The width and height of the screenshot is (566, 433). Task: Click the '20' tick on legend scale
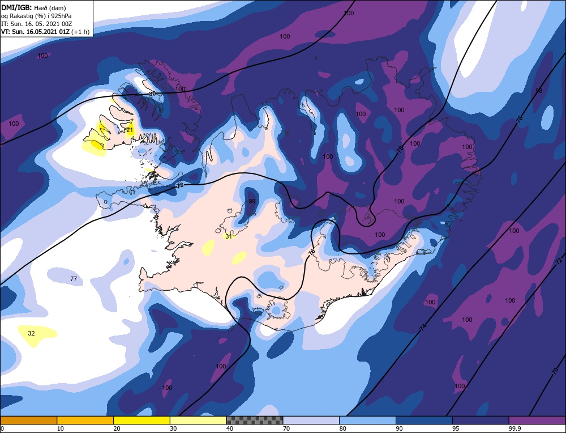pos(117,428)
